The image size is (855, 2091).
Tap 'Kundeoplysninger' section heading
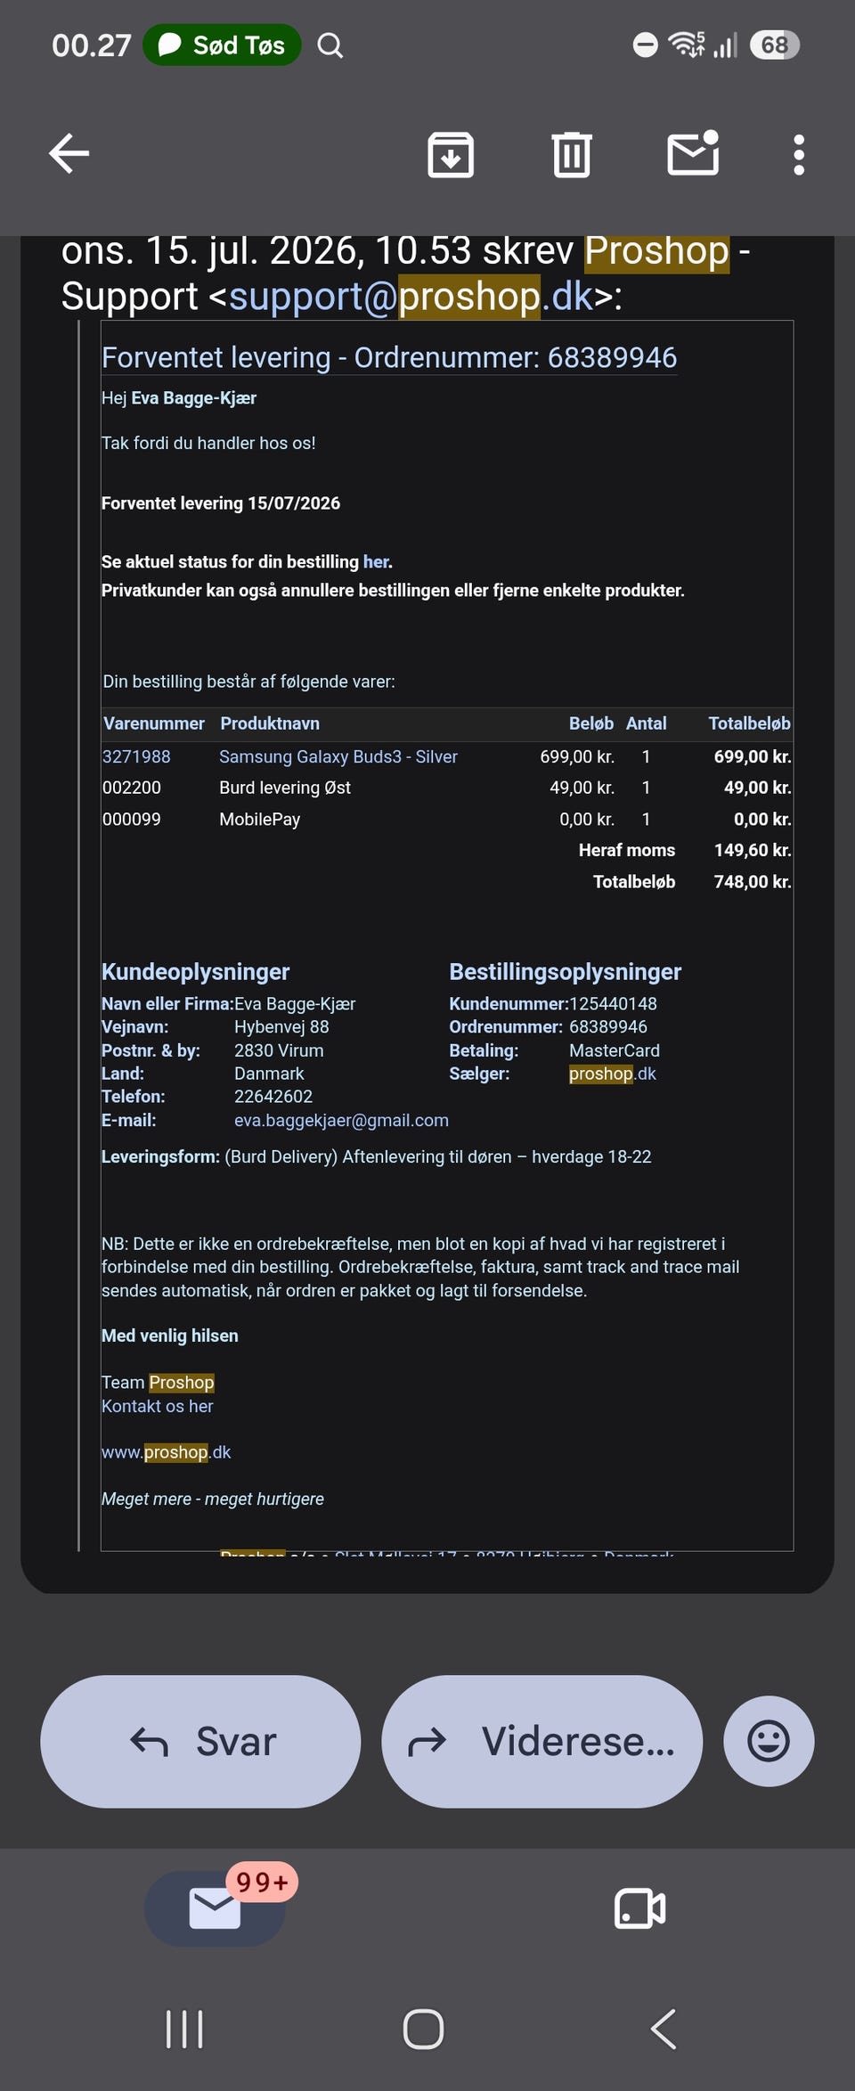tap(195, 971)
